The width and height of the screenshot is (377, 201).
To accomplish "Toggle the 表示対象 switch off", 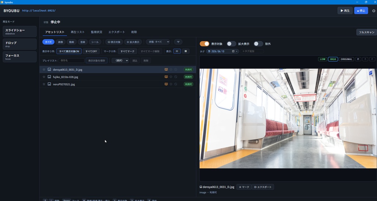I will click(x=205, y=44).
